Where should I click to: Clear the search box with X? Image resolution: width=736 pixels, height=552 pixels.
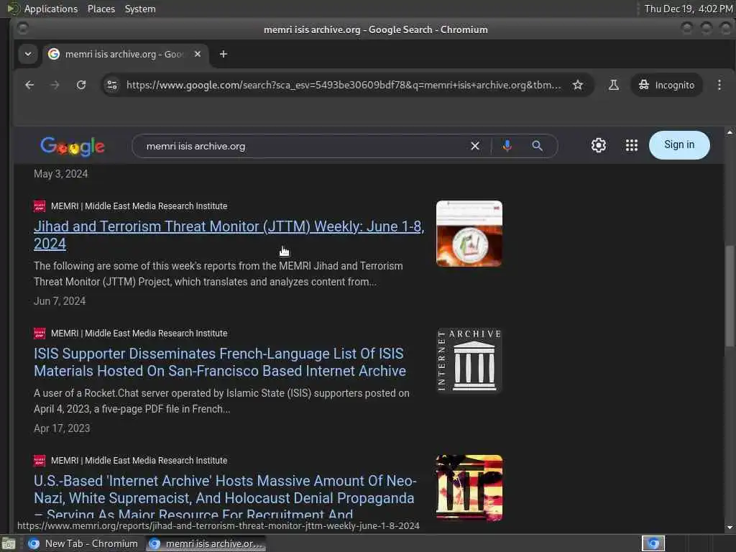click(475, 146)
